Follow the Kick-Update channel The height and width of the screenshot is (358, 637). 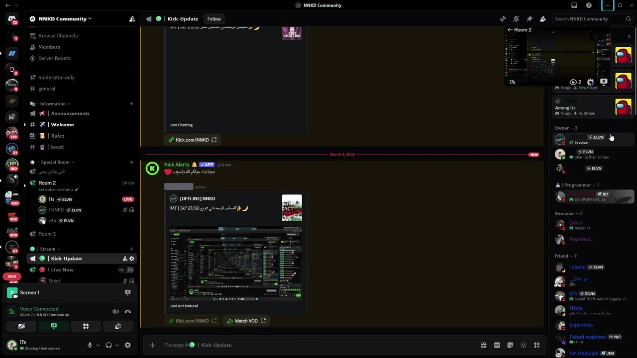214,19
